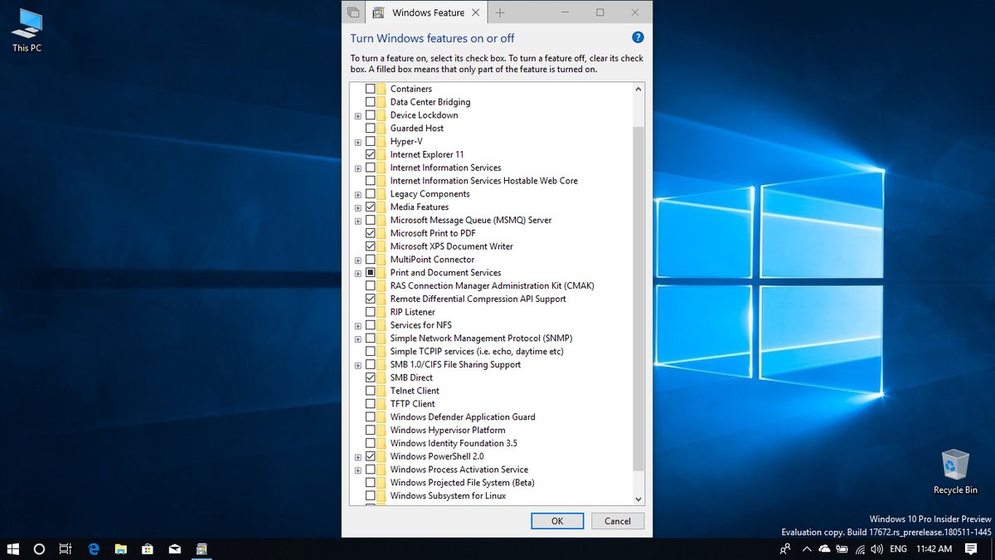Open the ENG language indicator
This screenshot has width=995, height=560.
pyautogui.click(x=898, y=549)
